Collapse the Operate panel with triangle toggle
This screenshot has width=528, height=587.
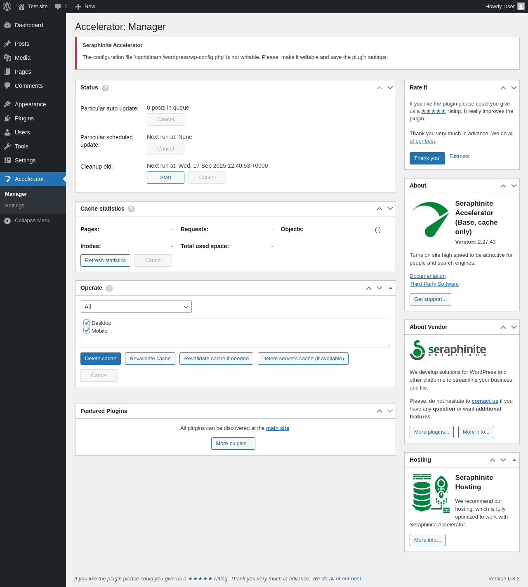(x=391, y=288)
